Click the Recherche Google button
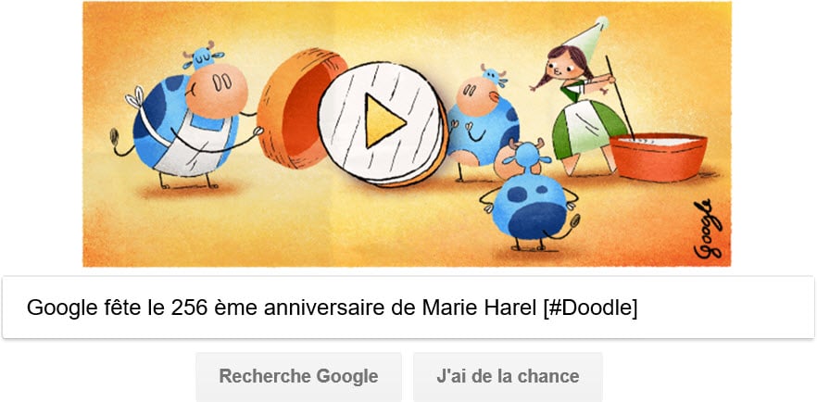The image size is (817, 402). (298, 376)
